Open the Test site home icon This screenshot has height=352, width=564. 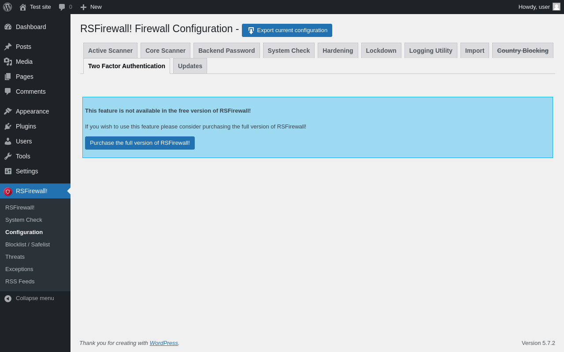coord(23,7)
